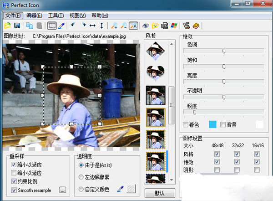Click the ellipsis button beside Smooth resample
273x201 pixels.
point(63,190)
